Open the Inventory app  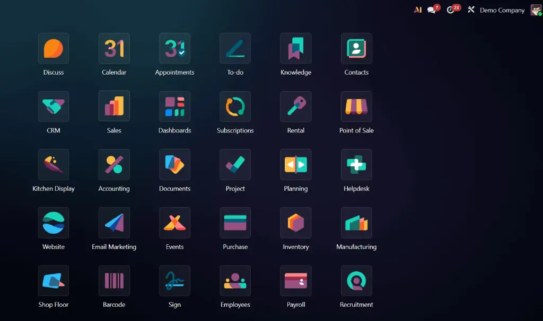[296, 223]
